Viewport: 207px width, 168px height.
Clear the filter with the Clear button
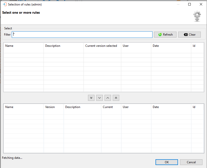click(189, 35)
